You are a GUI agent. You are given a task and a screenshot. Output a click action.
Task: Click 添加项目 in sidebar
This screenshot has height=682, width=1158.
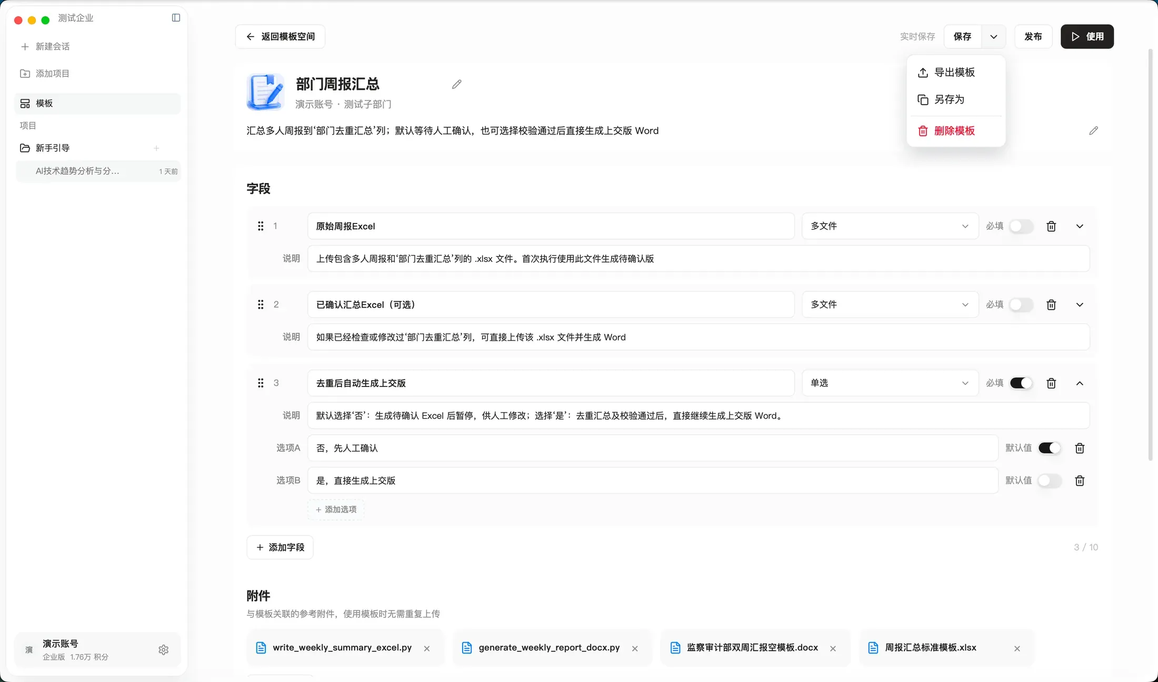(45, 74)
